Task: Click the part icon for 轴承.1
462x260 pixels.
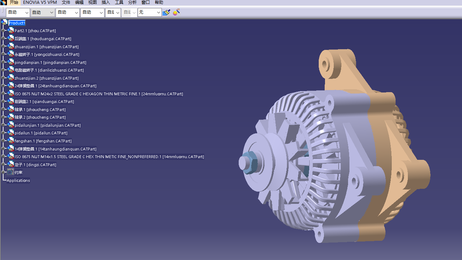Action: (x=11, y=109)
